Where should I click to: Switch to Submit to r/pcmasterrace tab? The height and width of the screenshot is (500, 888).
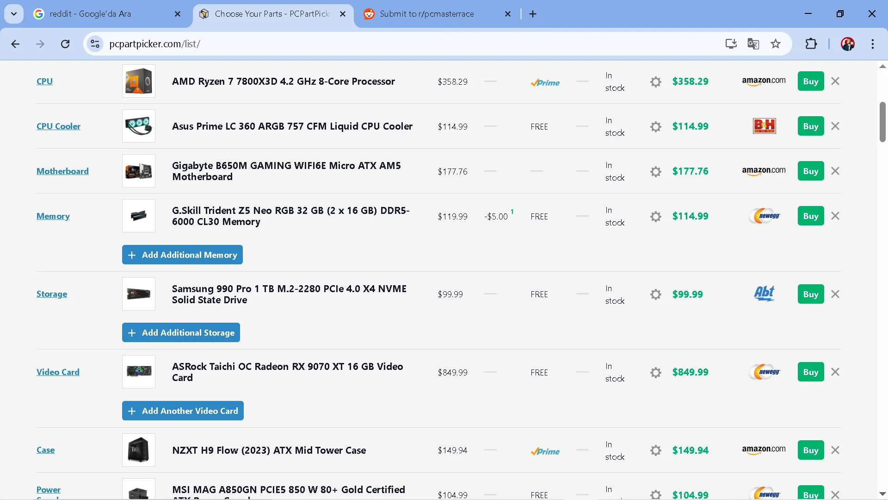(x=426, y=14)
